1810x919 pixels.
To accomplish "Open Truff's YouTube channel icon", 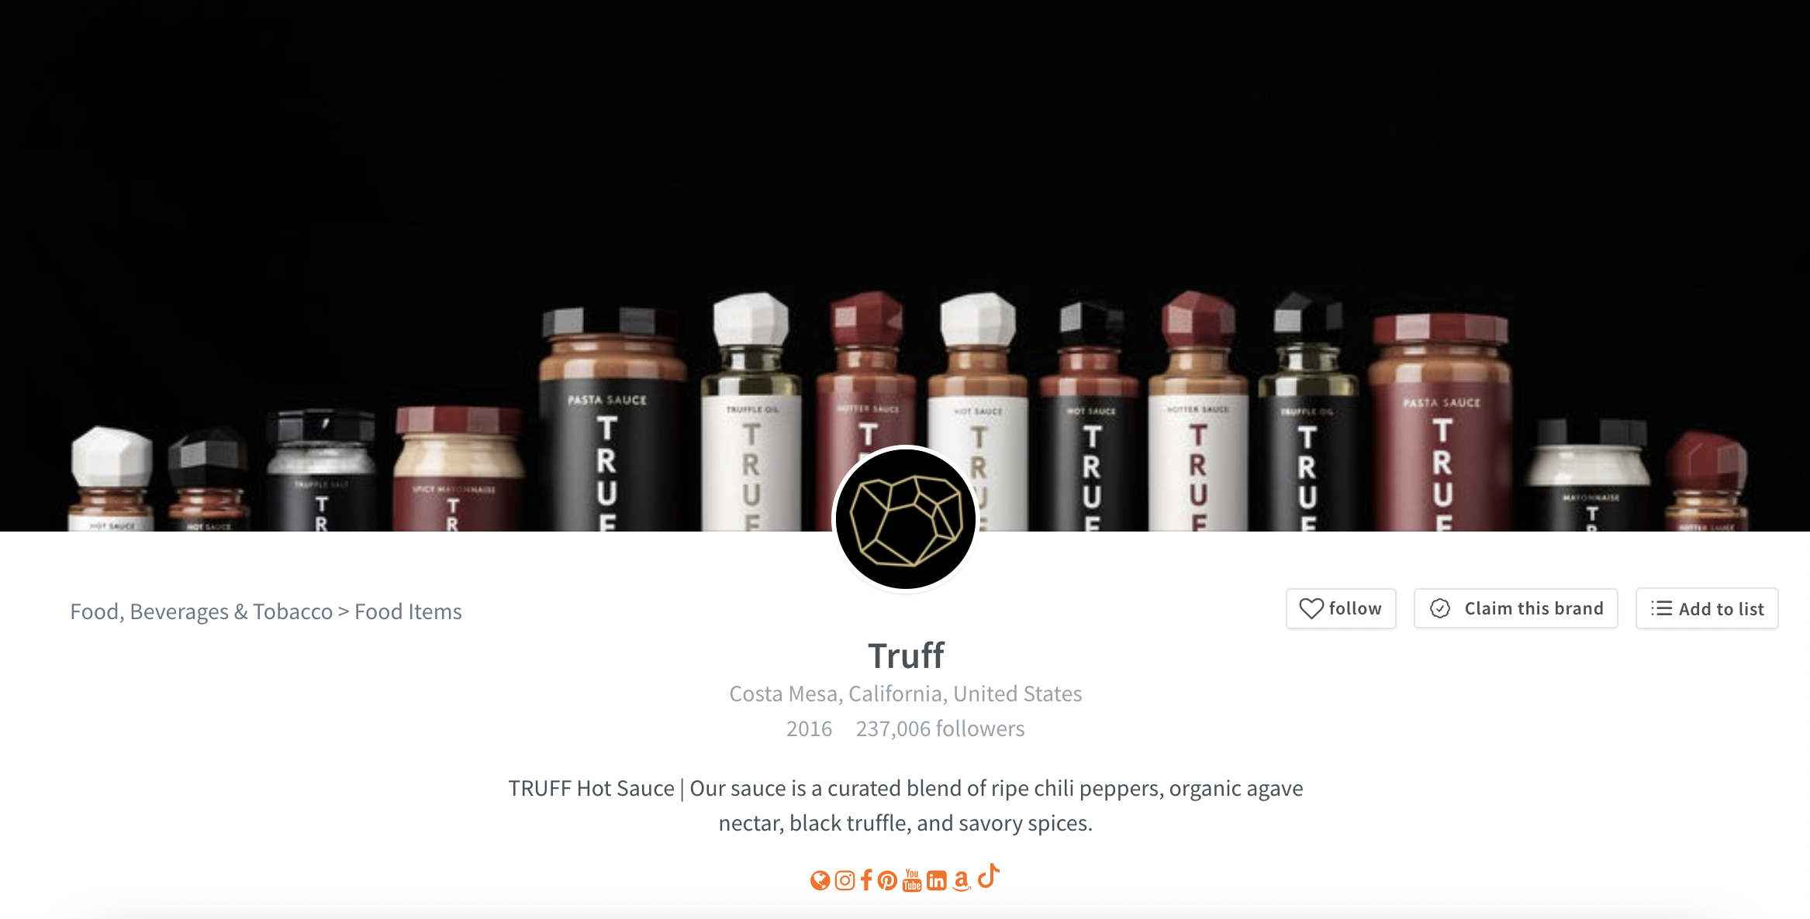I will (912, 880).
